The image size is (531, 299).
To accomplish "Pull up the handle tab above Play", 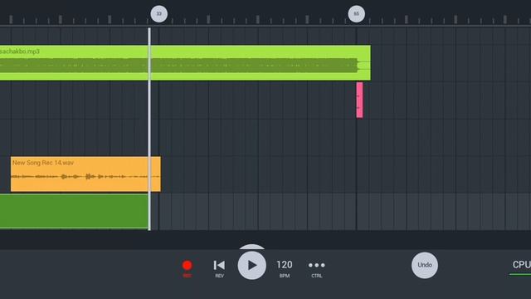I will click(251, 247).
